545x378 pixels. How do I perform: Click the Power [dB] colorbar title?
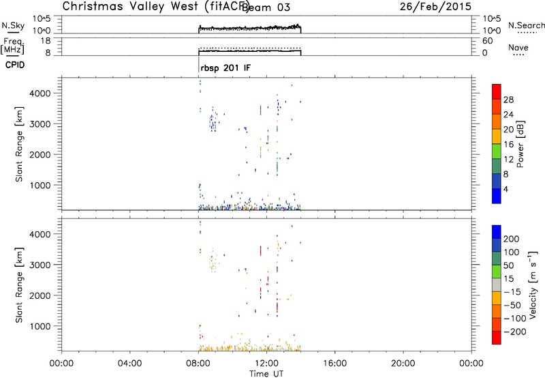520,144
